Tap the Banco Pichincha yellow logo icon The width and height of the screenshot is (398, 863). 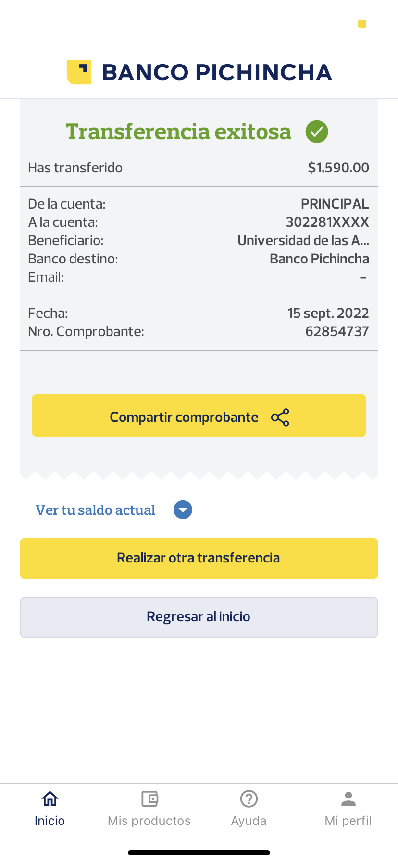pyautogui.click(x=79, y=72)
